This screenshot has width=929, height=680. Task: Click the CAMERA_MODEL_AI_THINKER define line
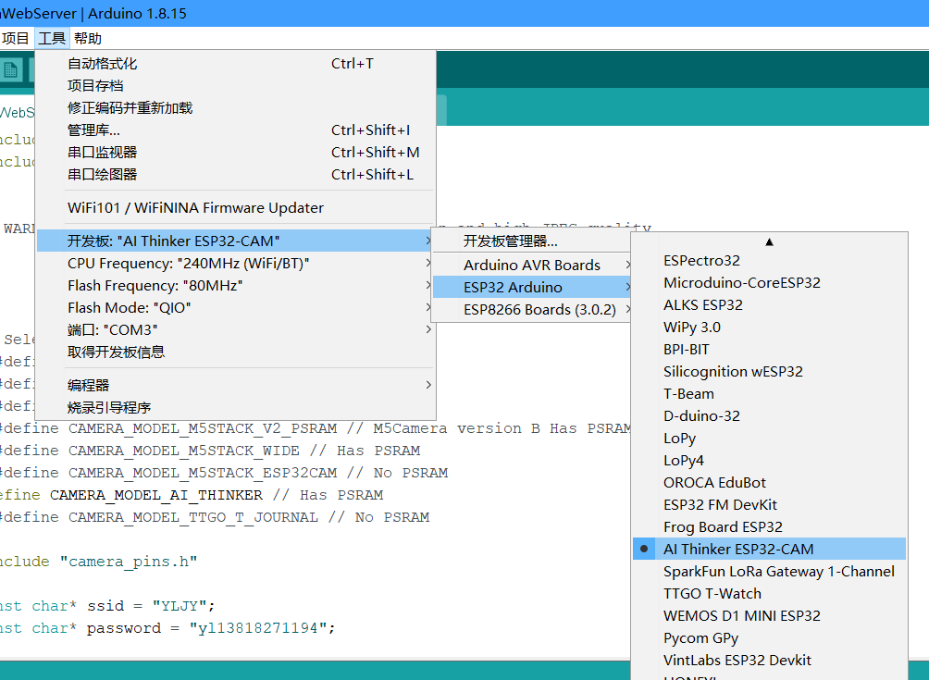pos(192,495)
